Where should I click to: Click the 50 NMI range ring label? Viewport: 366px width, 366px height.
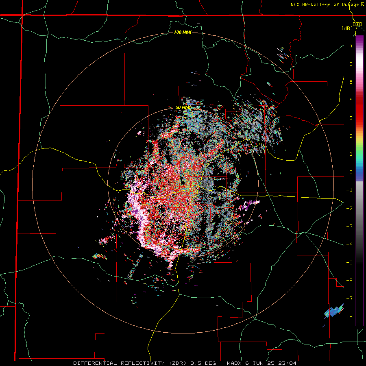(x=183, y=108)
